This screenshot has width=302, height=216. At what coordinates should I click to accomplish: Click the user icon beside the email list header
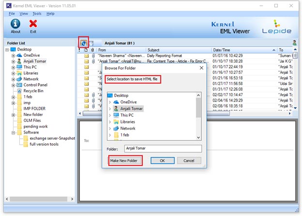point(294,43)
